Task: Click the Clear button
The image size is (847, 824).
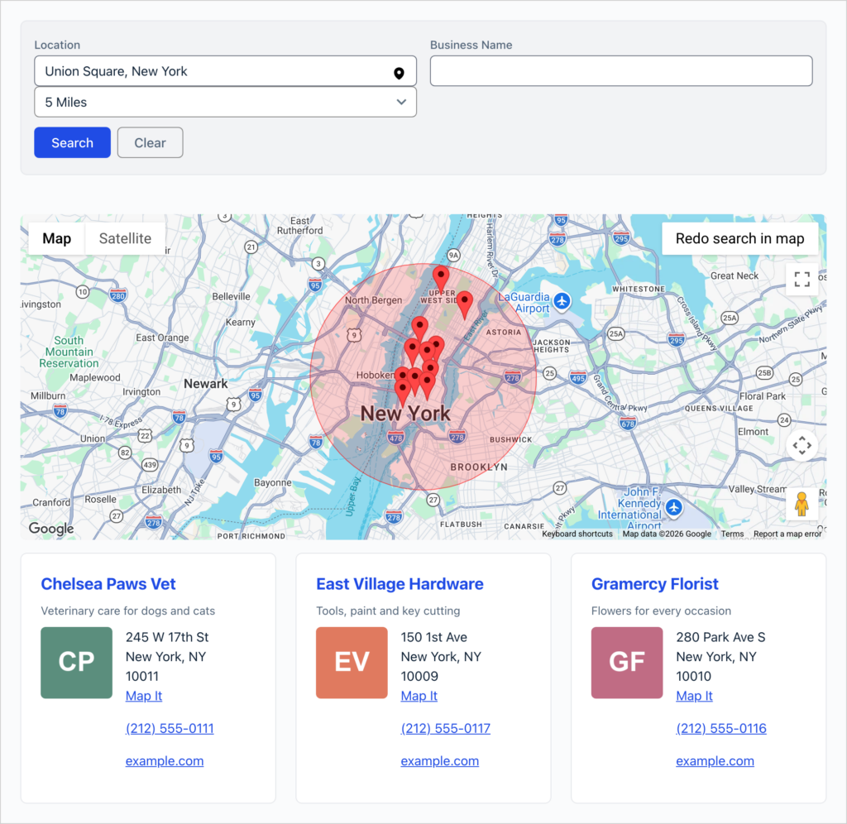Action: 151,142
